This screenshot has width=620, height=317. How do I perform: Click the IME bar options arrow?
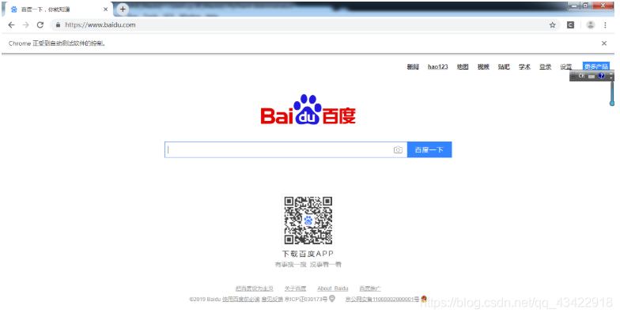(x=611, y=76)
